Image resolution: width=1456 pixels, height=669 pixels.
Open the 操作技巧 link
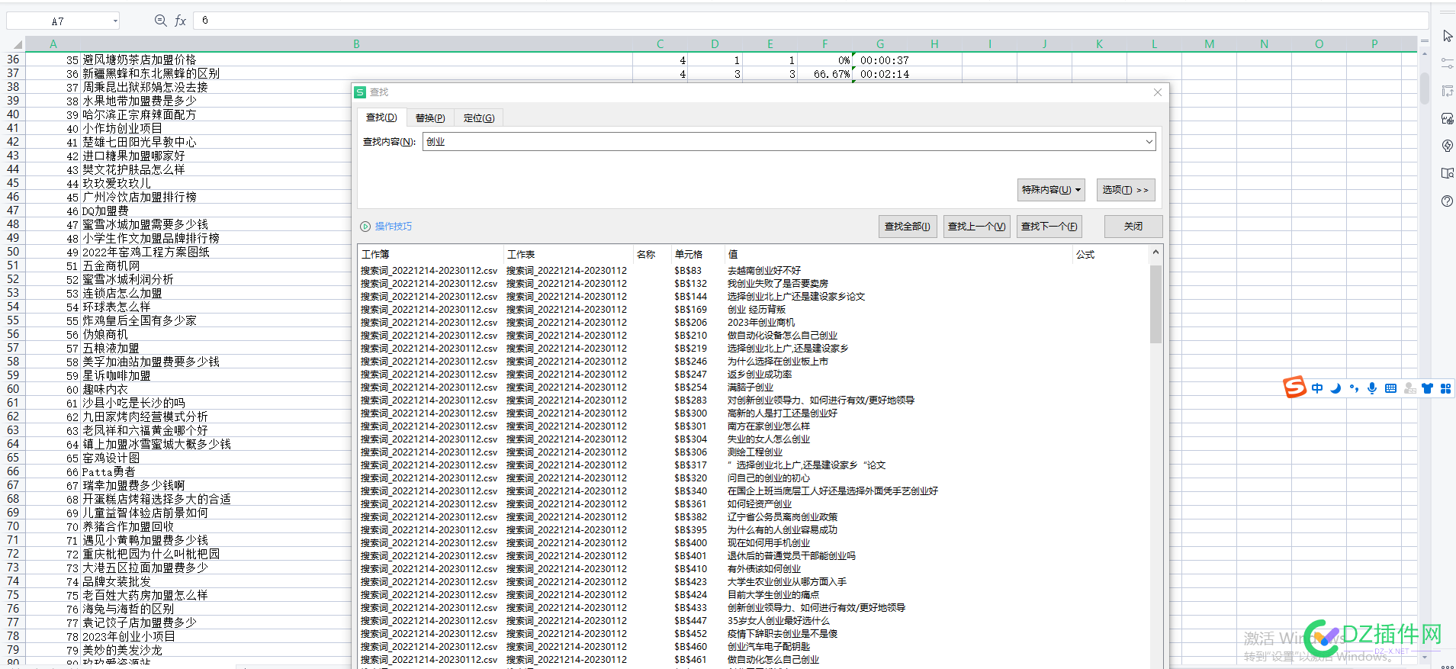point(393,227)
